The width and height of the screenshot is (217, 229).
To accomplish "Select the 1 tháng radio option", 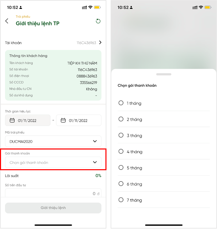I will [121, 103].
